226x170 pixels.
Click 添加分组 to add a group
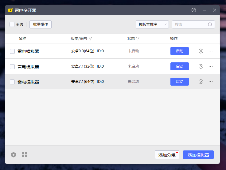pyautogui.click(x=167, y=155)
